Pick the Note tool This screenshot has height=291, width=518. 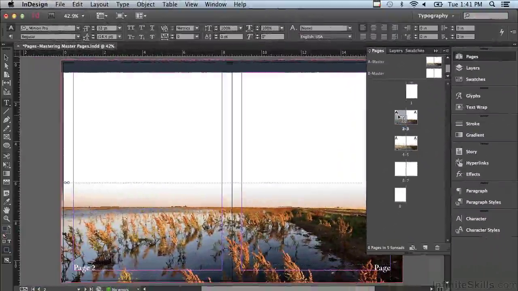point(6,193)
